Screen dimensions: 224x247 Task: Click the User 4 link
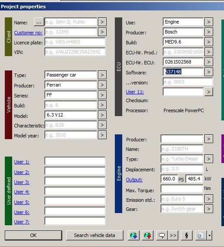pyautogui.click(x=22, y=192)
